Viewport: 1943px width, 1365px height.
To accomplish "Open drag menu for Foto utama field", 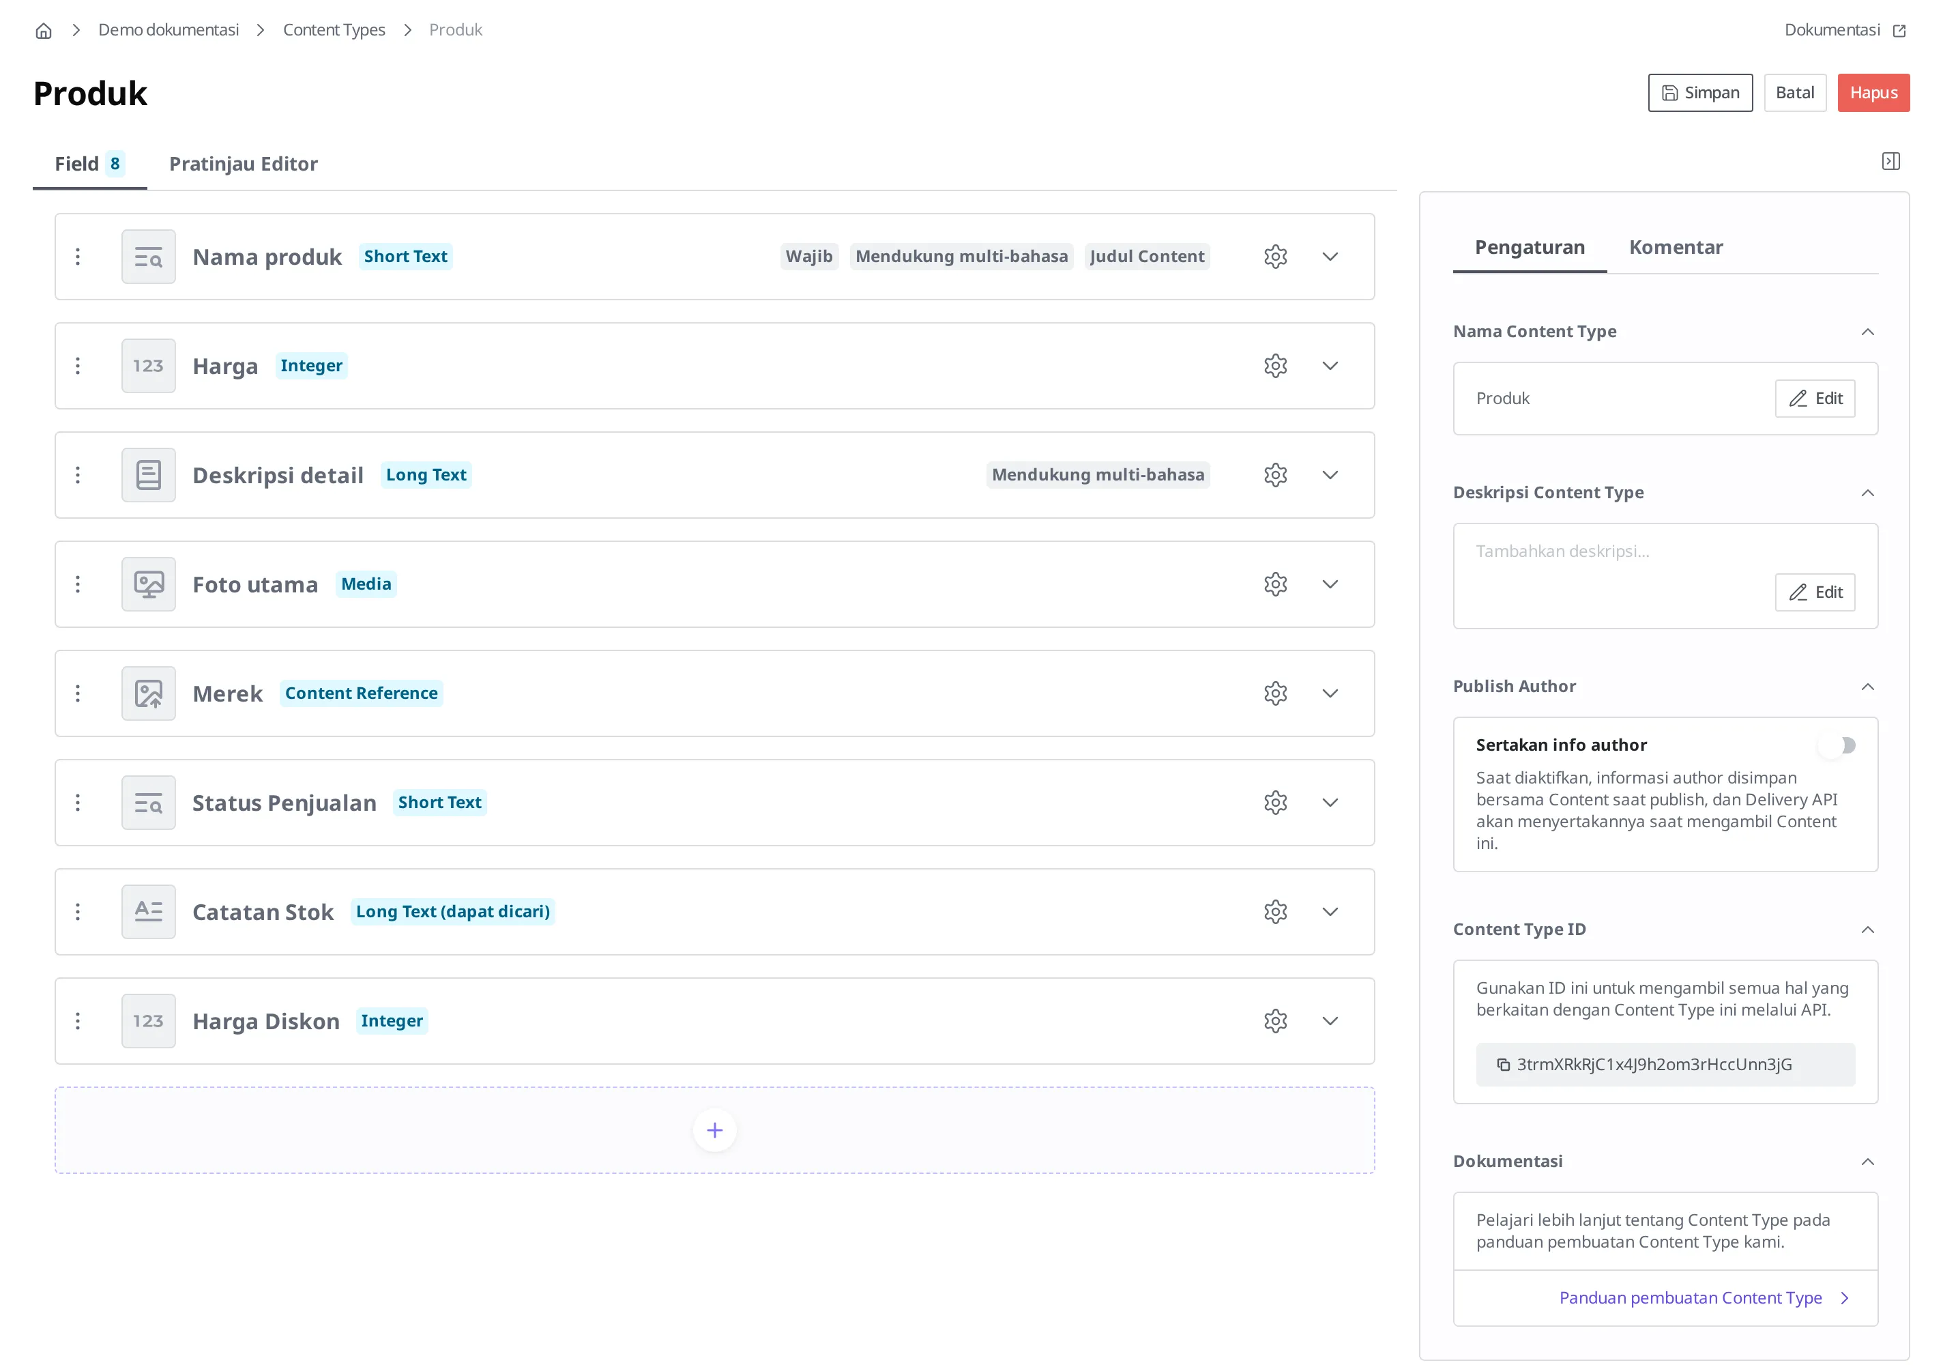I will point(78,584).
